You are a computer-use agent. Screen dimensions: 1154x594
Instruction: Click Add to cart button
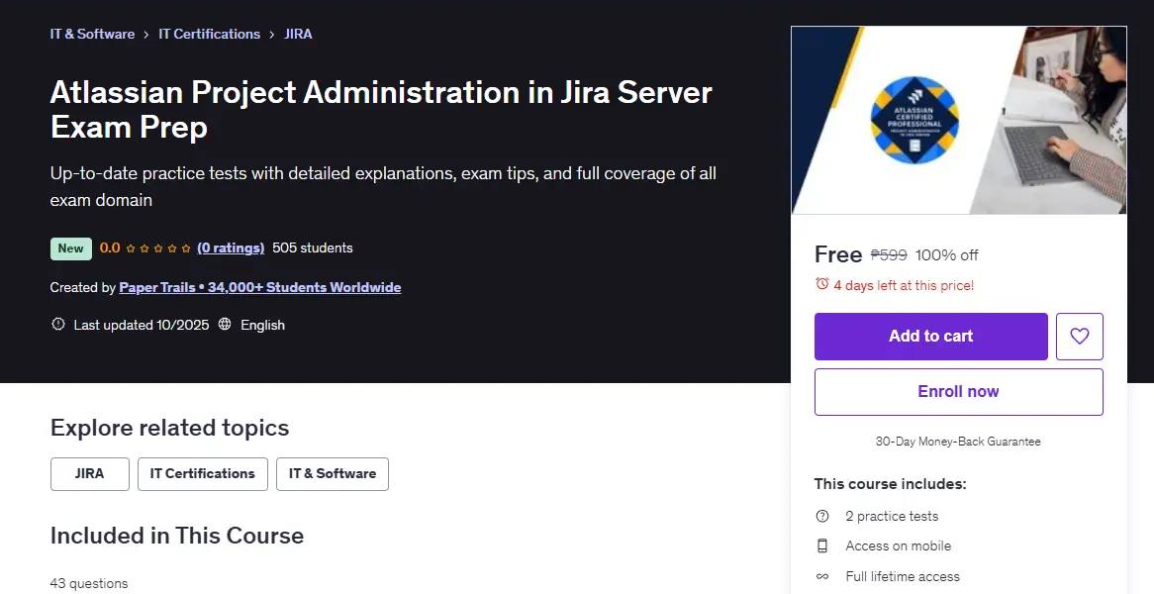point(931,337)
